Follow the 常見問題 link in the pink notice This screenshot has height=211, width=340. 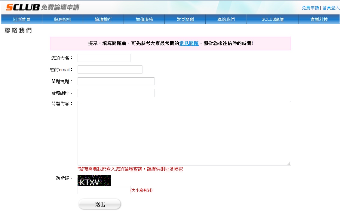pyautogui.click(x=189, y=44)
